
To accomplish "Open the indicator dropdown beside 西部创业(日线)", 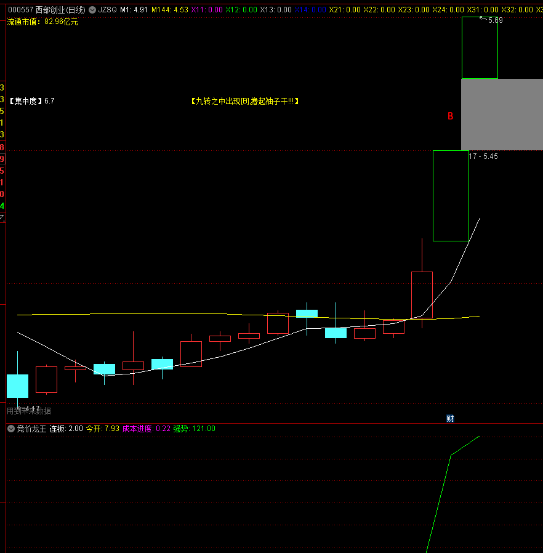I will pos(92,10).
